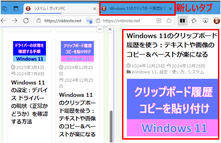Click the linked tabs icon in address bar

(x=89, y=21)
